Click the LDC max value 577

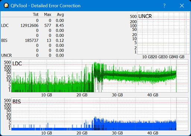(x=48, y=26)
